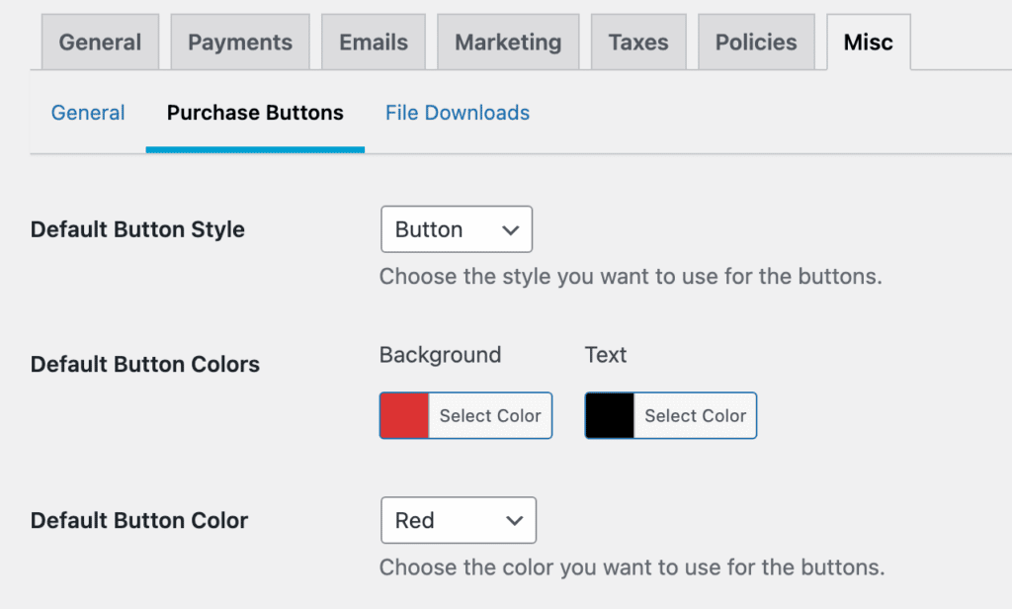This screenshot has height=609, width=1012.
Task: Open the File Downloads settings
Action: 457,113
